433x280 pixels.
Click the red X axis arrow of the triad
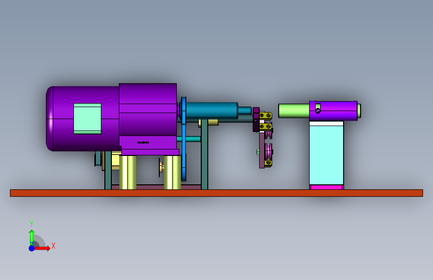pos(43,248)
